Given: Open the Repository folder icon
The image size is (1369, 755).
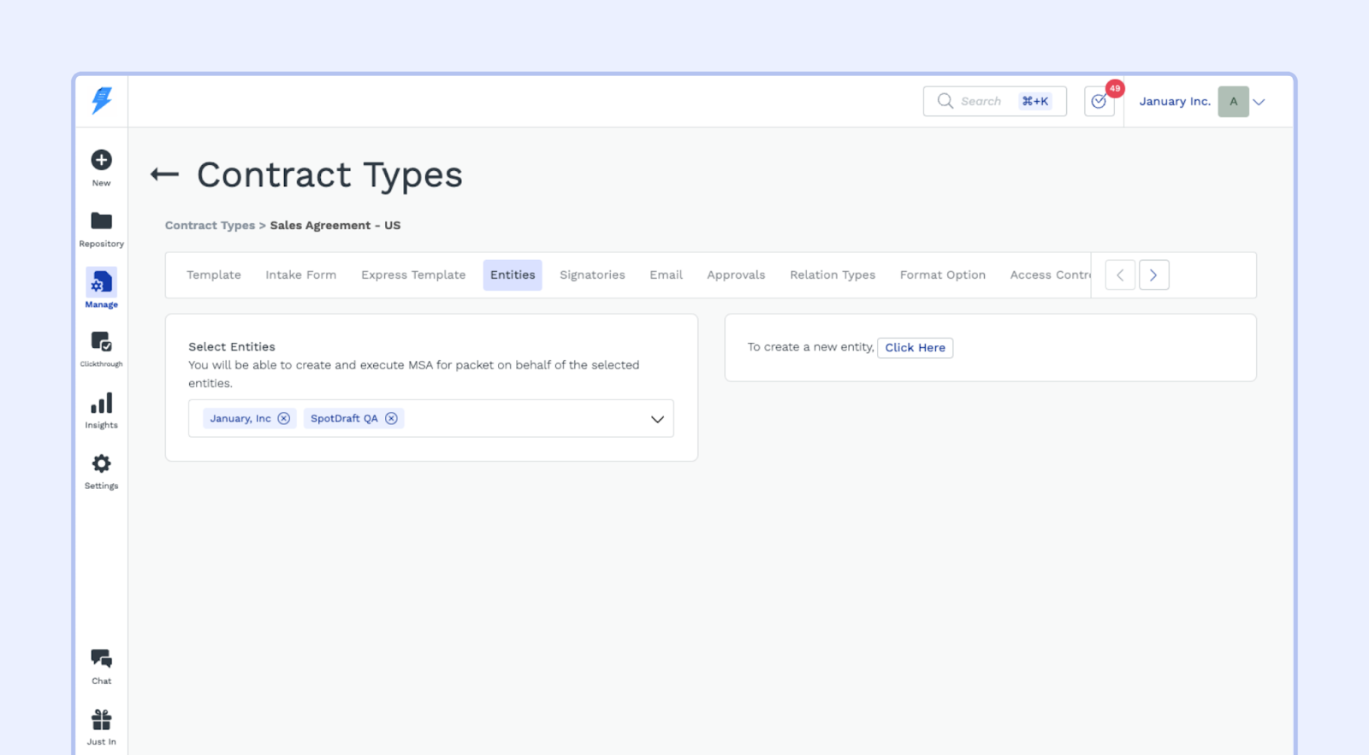Looking at the screenshot, I should tap(101, 221).
